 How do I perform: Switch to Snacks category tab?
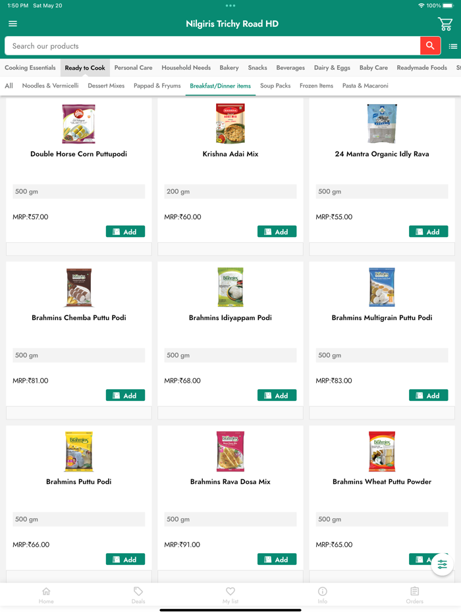258,68
